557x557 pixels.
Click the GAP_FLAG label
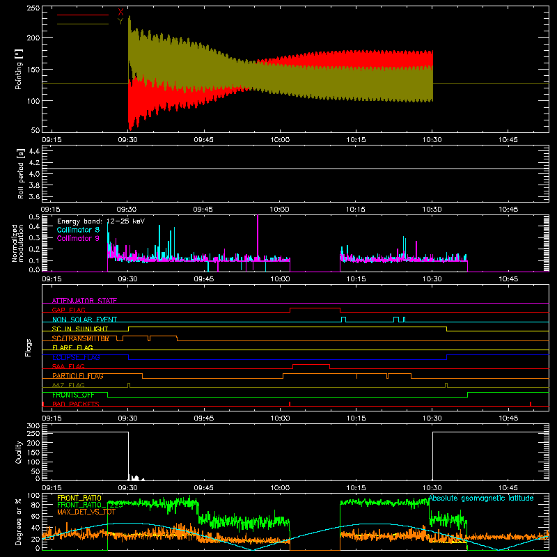(x=68, y=310)
